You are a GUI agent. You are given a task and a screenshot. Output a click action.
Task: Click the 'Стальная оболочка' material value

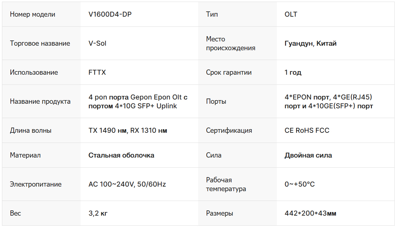coord(121,155)
